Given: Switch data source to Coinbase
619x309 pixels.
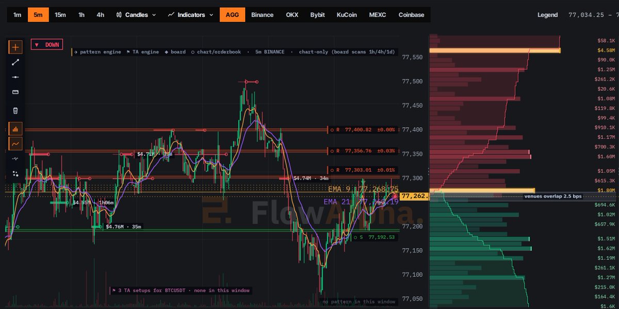Looking at the screenshot, I should tap(412, 15).
